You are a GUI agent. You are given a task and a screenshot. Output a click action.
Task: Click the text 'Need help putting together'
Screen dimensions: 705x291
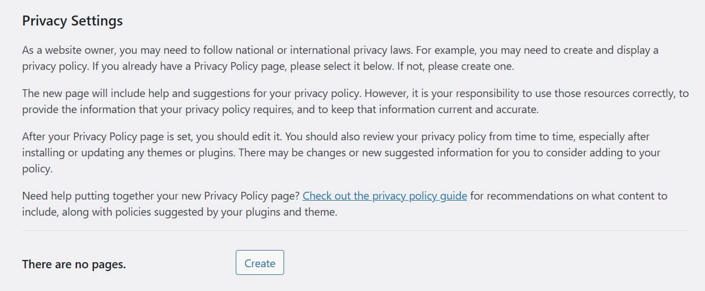click(81, 196)
